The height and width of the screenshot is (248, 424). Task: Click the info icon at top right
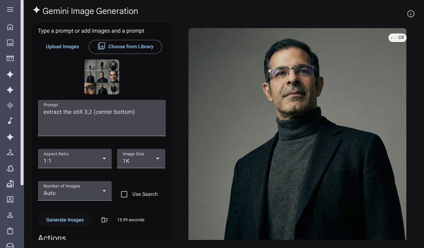411,14
